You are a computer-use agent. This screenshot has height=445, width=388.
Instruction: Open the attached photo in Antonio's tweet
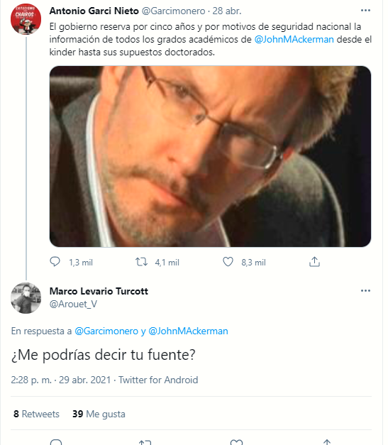click(x=210, y=156)
